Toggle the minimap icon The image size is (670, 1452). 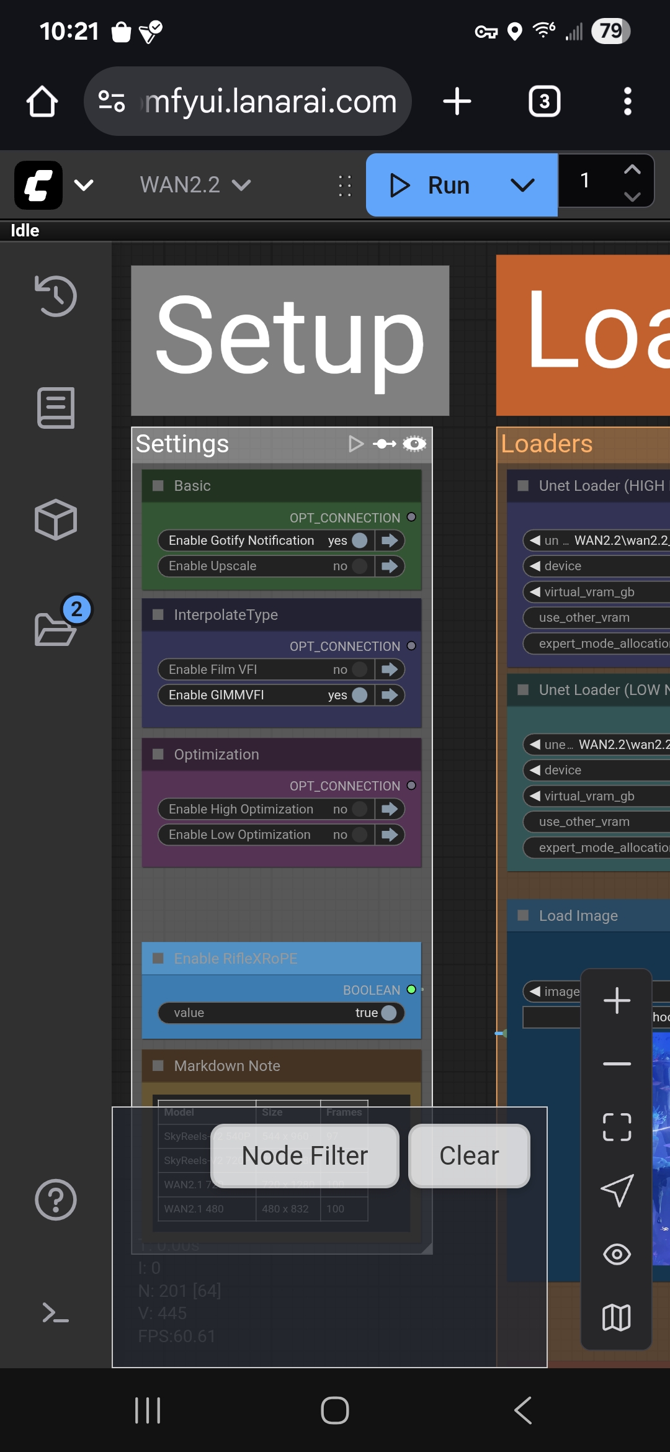[x=617, y=1317]
